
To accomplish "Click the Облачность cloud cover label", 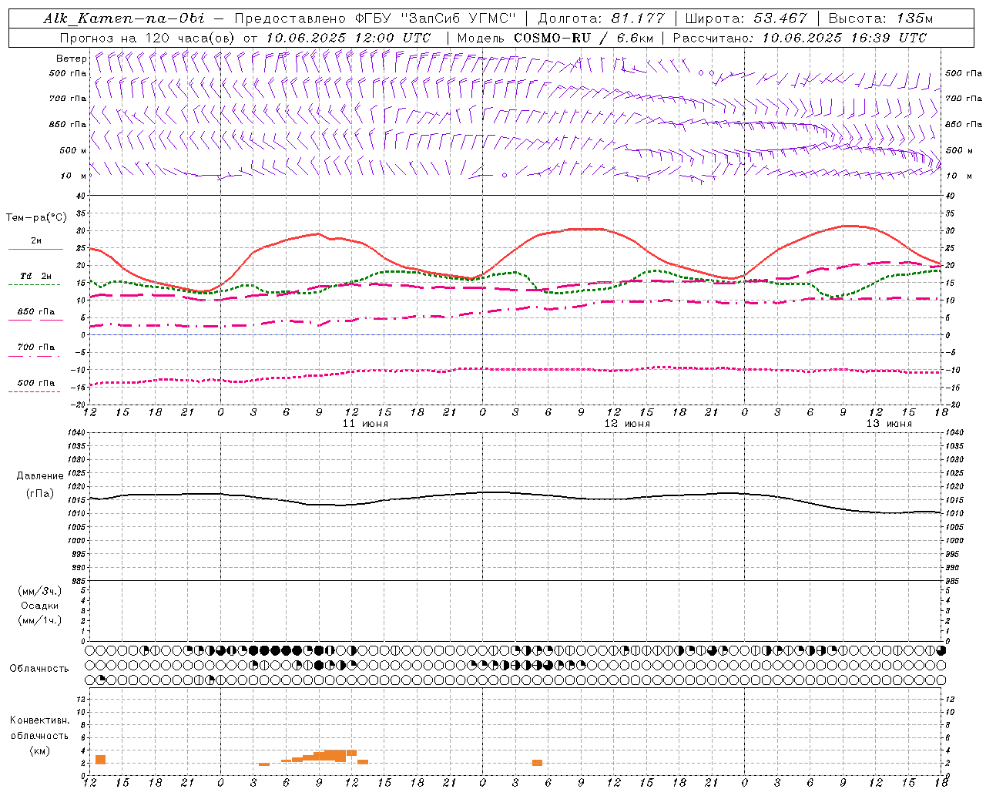I will tap(39, 669).
